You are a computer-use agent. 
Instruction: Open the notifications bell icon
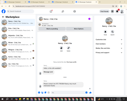117,11
